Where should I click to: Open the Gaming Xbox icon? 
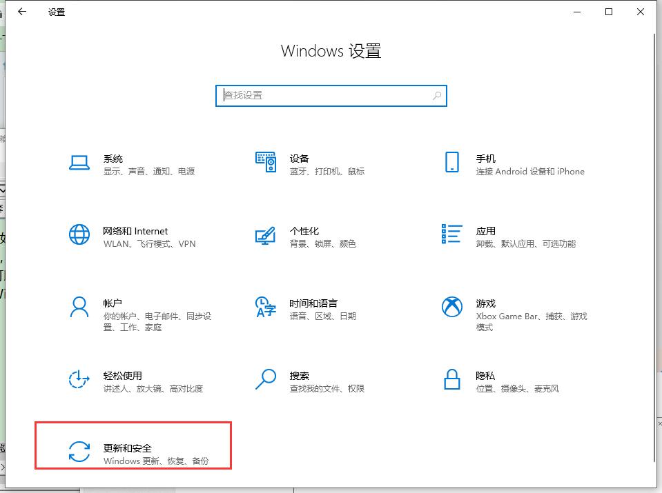point(451,308)
